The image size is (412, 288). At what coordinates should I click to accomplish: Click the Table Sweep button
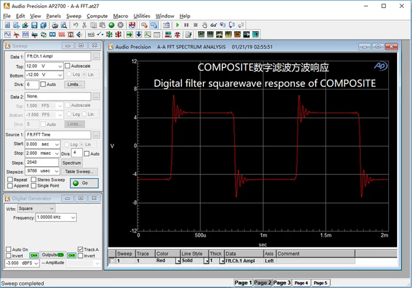80,172
